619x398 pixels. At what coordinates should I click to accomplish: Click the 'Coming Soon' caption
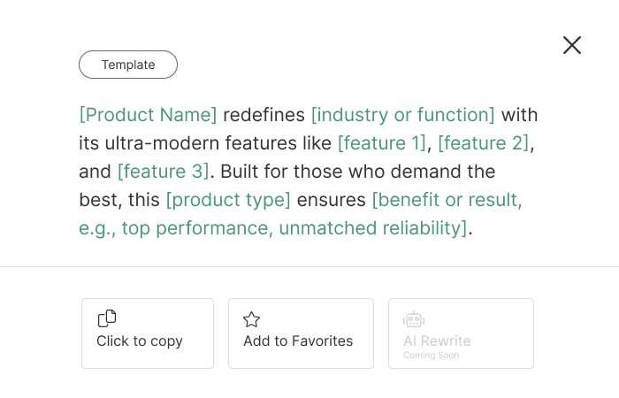(x=431, y=356)
